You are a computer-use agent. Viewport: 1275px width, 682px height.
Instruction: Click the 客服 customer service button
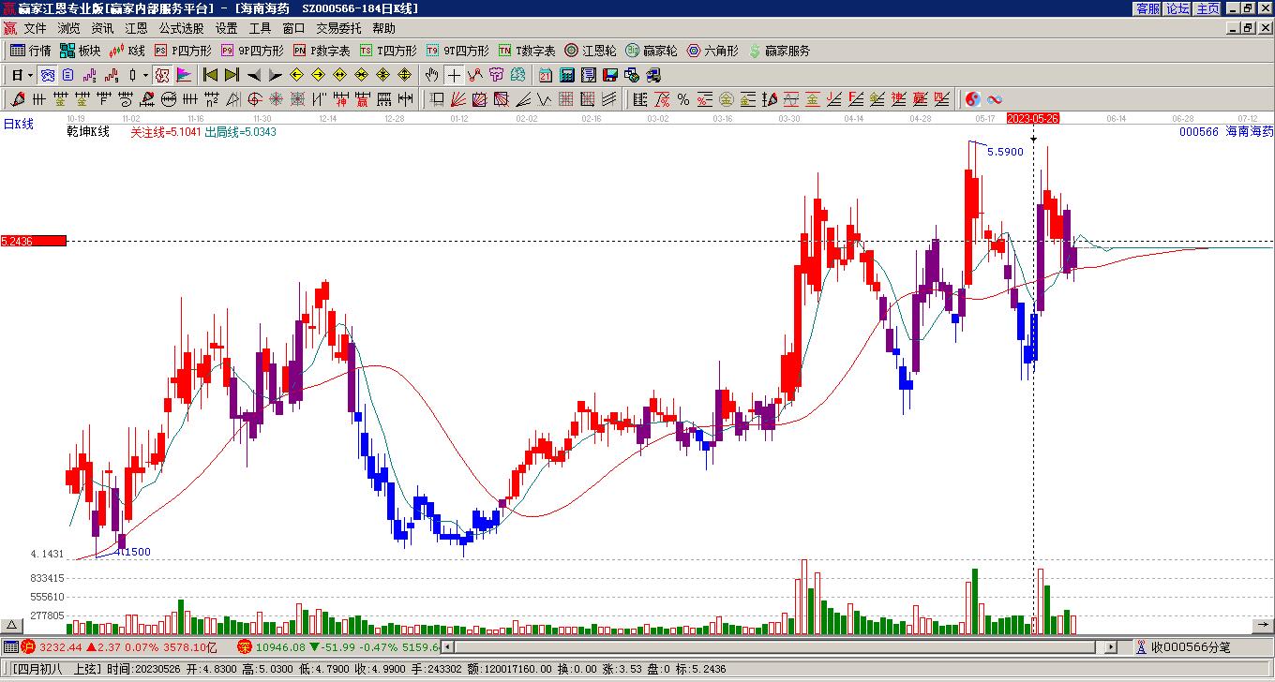click(1147, 8)
